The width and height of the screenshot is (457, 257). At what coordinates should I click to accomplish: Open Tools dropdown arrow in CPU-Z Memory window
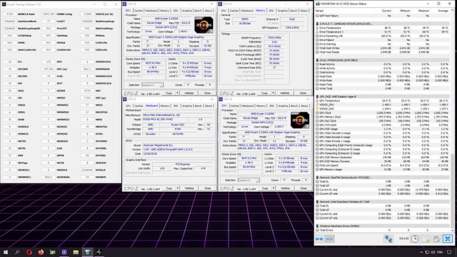273,93
